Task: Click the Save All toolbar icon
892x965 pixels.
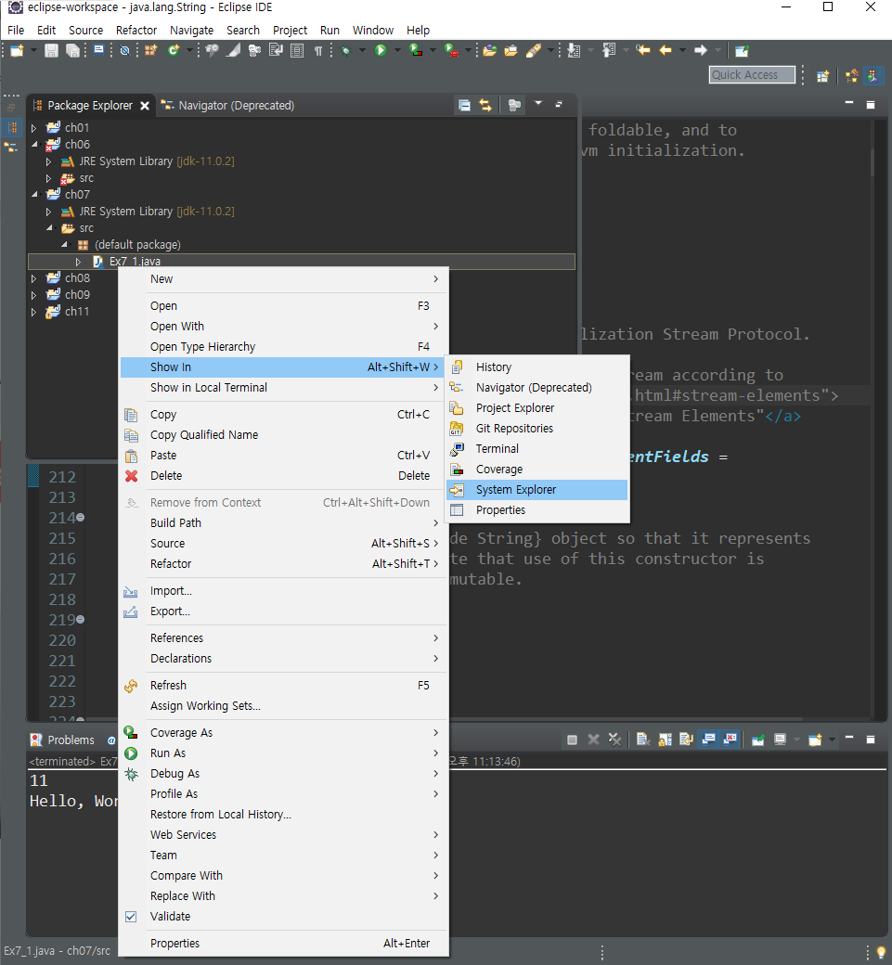Action: click(72, 51)
